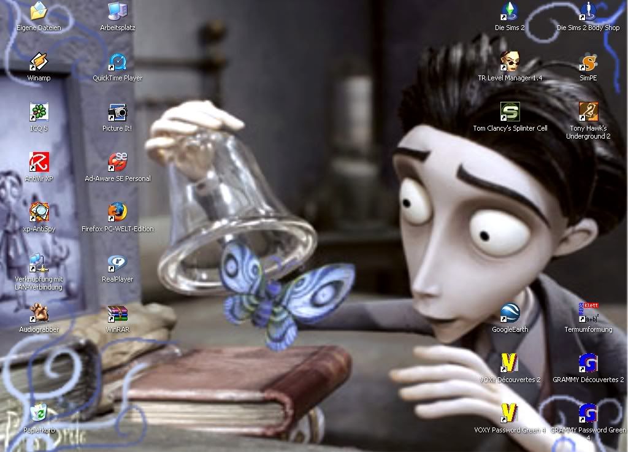Launch Die Sims 2 shortcut
Viewport: 628px width, 452px height.
click(x=510, y=11)
